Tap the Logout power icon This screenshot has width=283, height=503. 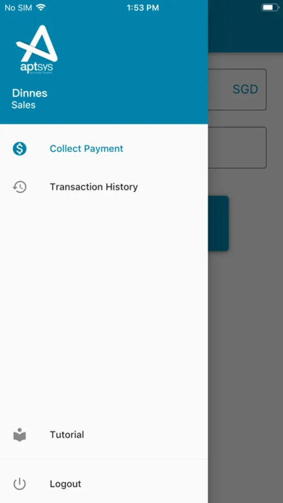click(20, 484)
